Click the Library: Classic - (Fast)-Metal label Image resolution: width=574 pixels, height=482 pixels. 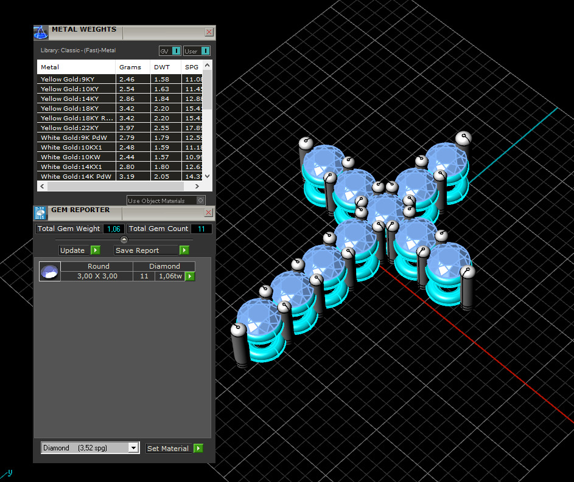pyautogui.click(x=78, y=50)
